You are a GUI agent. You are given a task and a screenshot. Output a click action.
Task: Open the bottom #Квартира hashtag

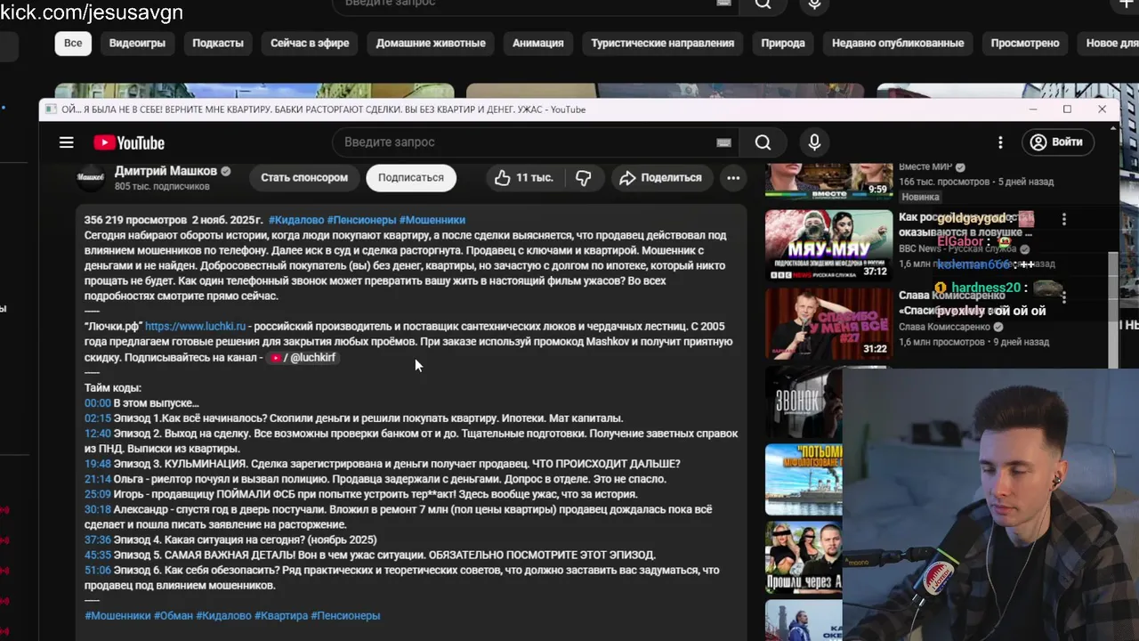(281, 615)
